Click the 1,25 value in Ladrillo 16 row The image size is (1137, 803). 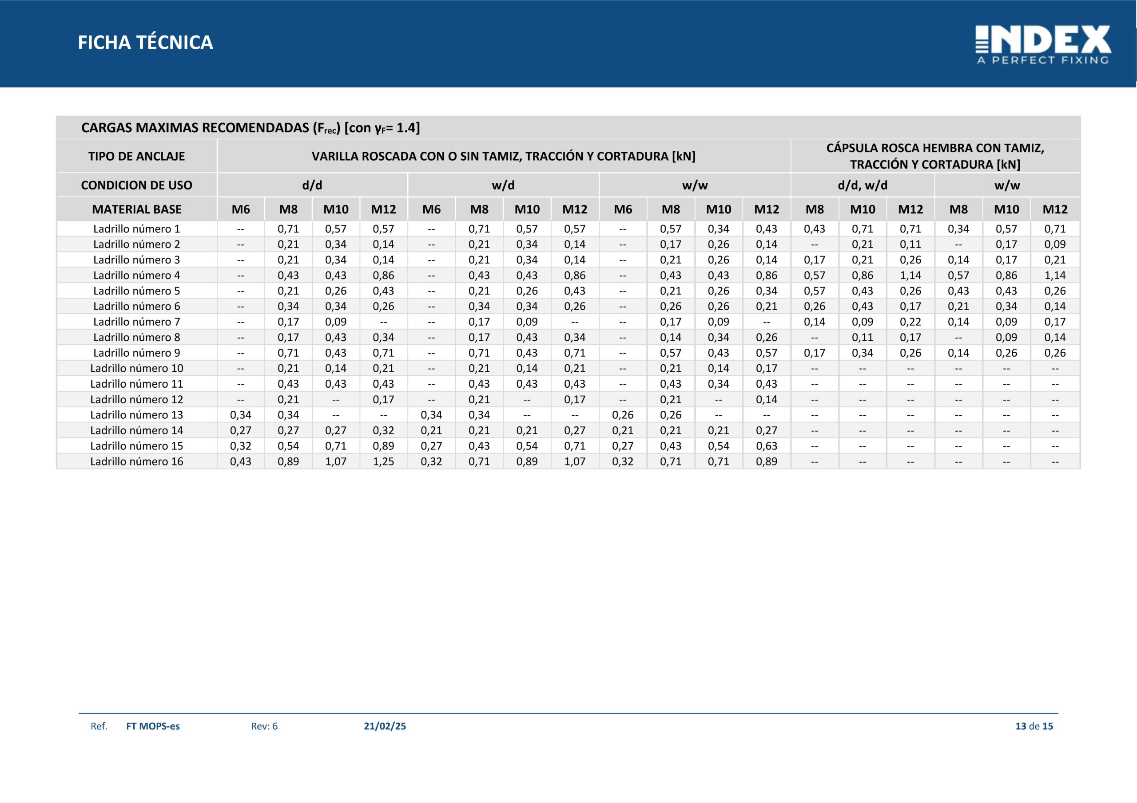point(384,461)
